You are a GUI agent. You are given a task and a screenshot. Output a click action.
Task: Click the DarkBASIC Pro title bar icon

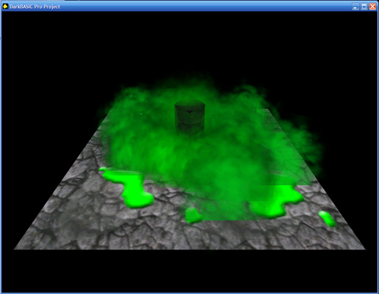(x=5, y=6)
